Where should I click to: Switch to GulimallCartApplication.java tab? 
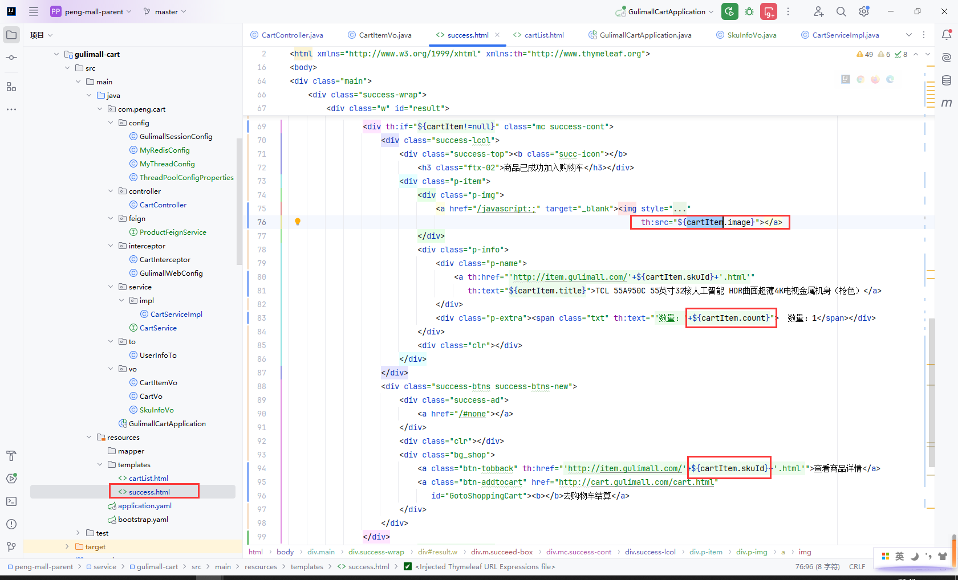640,35
